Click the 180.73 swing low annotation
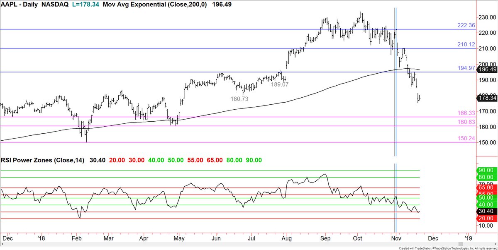498x250 pixels. 239,99
